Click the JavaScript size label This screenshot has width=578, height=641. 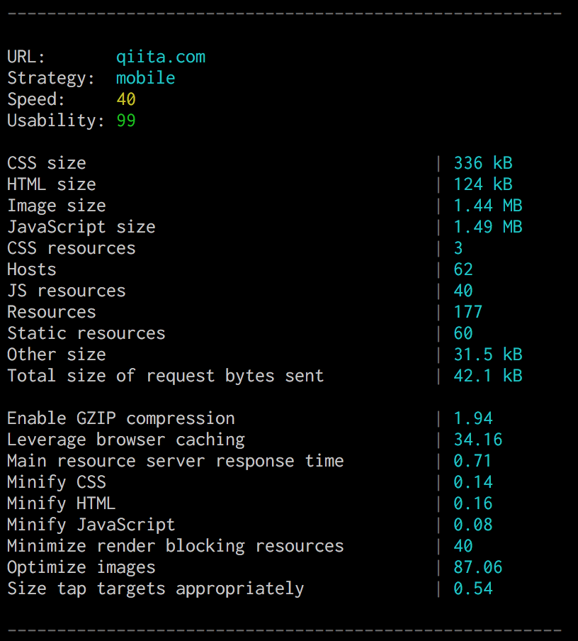[x=81, y=228]
